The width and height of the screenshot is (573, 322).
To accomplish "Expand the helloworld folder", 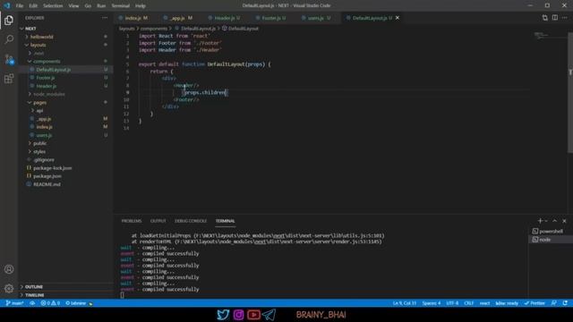I will [x=42, y=37].
